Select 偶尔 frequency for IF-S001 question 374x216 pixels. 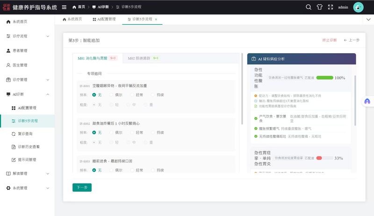(x=111, y=95)
